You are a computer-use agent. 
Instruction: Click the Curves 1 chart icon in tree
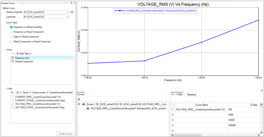(84, 104)
